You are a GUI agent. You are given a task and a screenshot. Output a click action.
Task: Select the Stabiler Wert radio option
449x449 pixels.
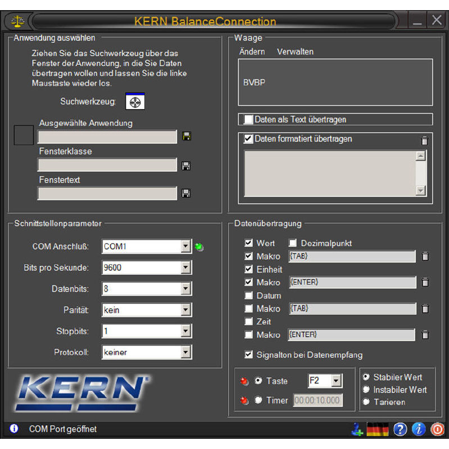pos(366,377)
